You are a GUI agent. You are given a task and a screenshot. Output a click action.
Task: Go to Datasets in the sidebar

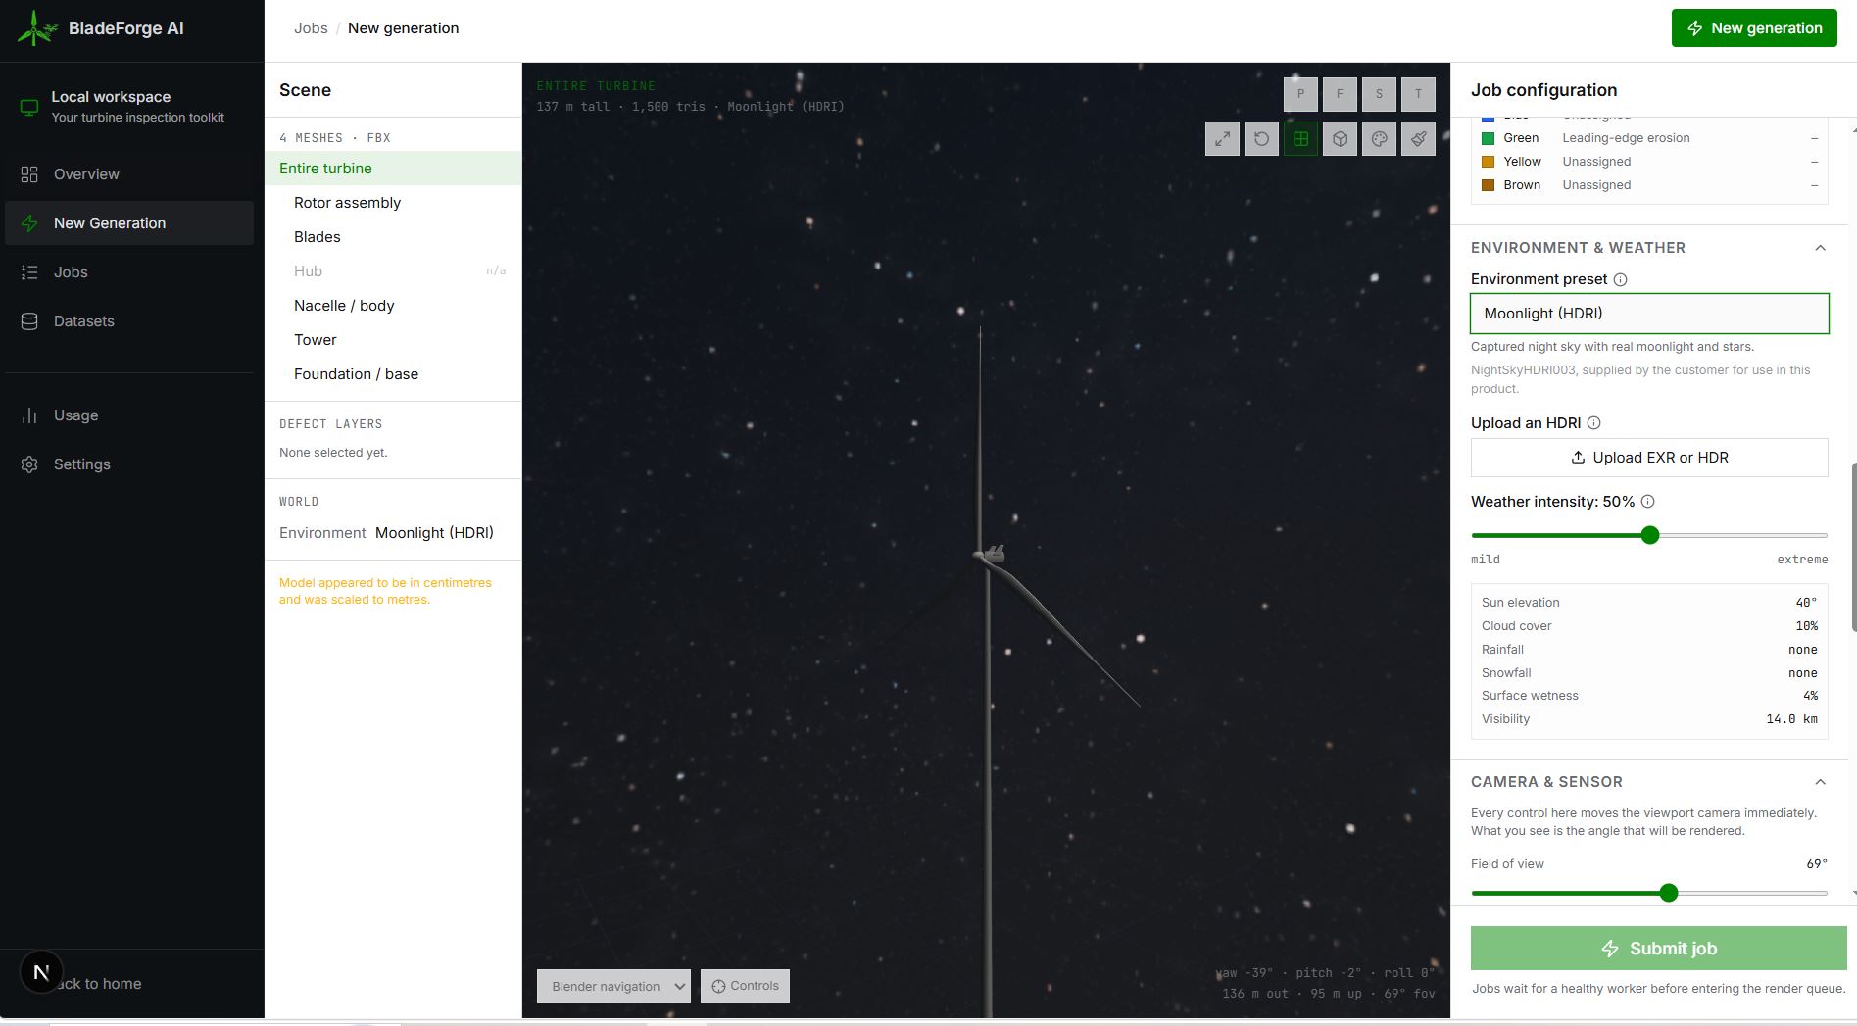click(129, 321)
